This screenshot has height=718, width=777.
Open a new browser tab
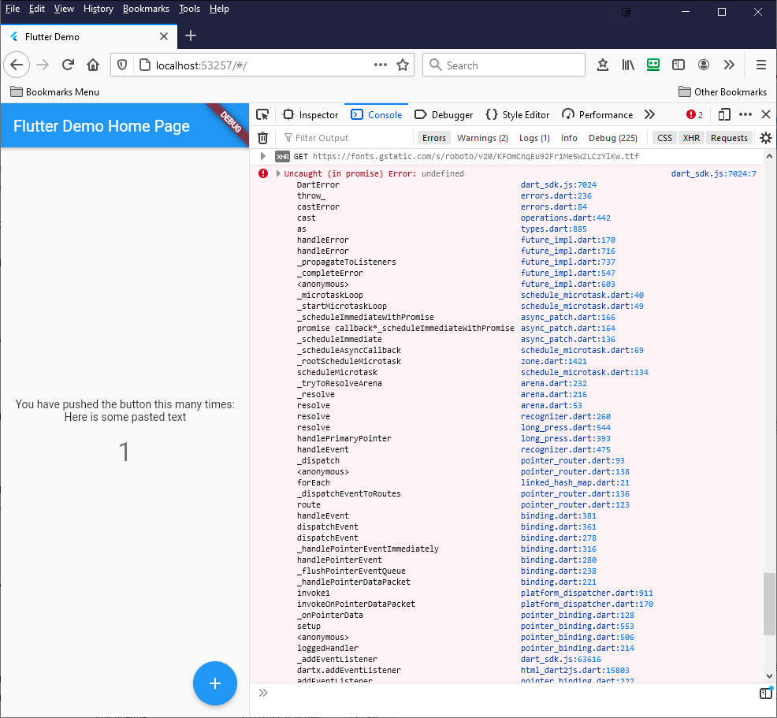coord(190,35)
